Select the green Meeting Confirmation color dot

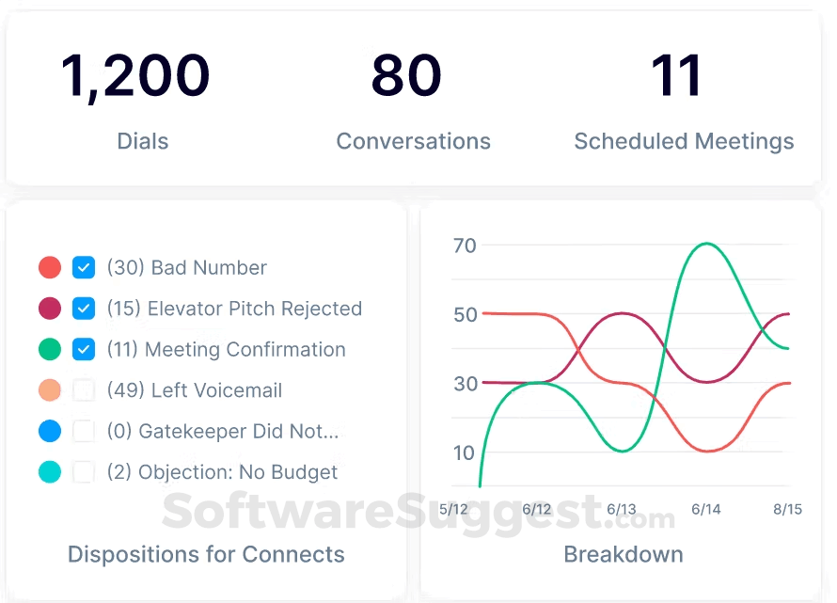pos(50,349)
